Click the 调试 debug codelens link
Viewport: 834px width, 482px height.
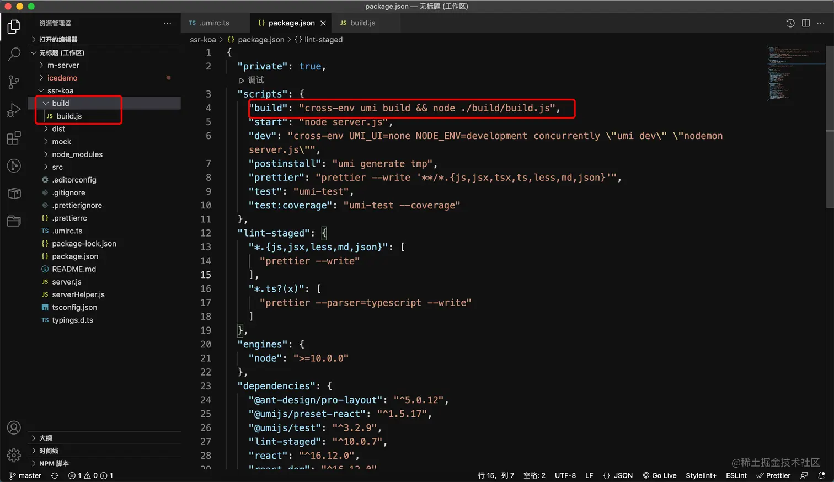[252, 80]
